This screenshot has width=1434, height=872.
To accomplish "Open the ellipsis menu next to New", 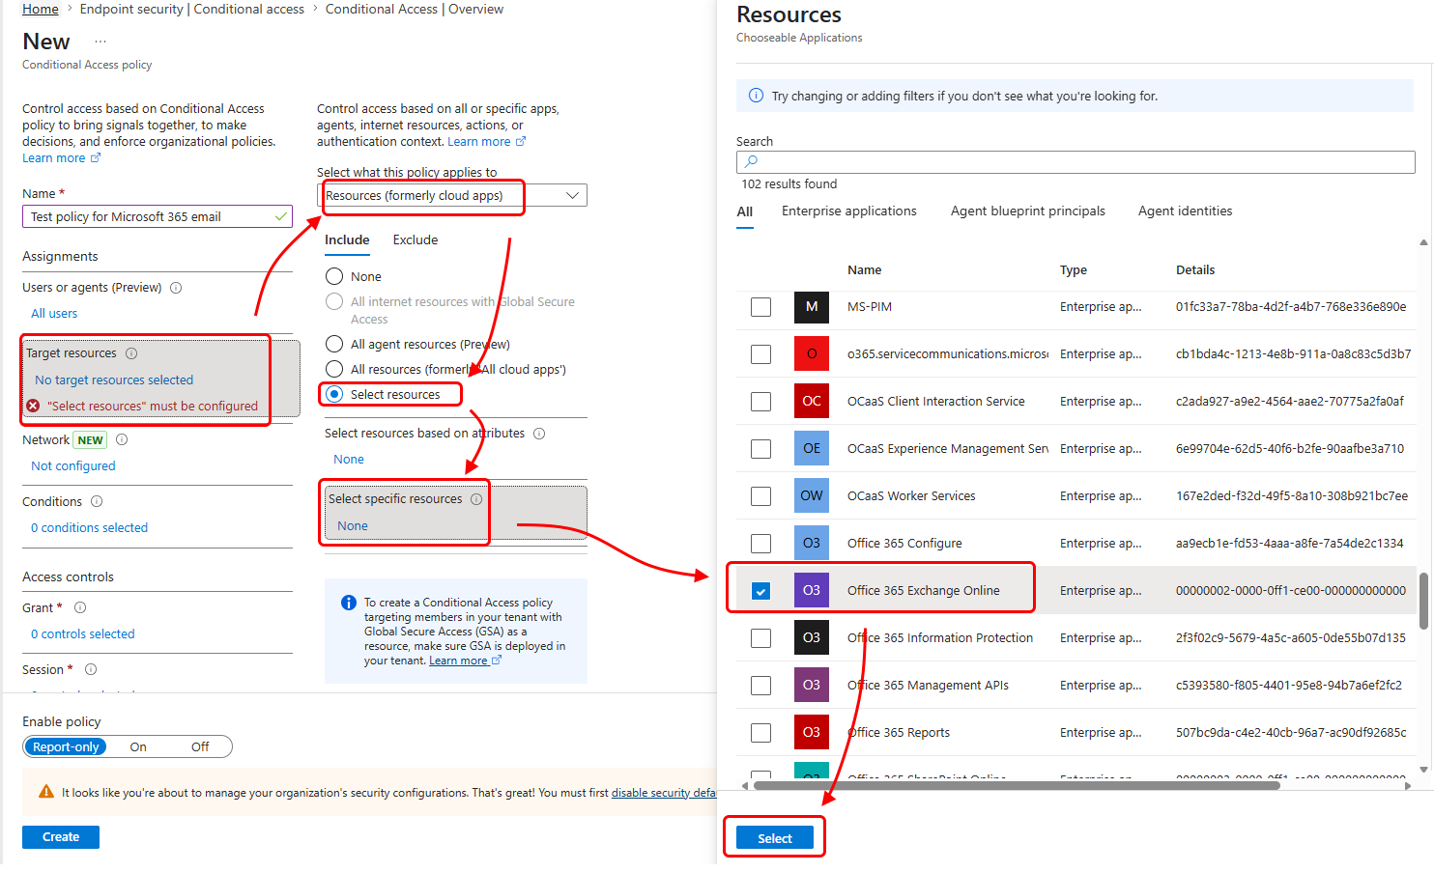I will pos(100,42).
